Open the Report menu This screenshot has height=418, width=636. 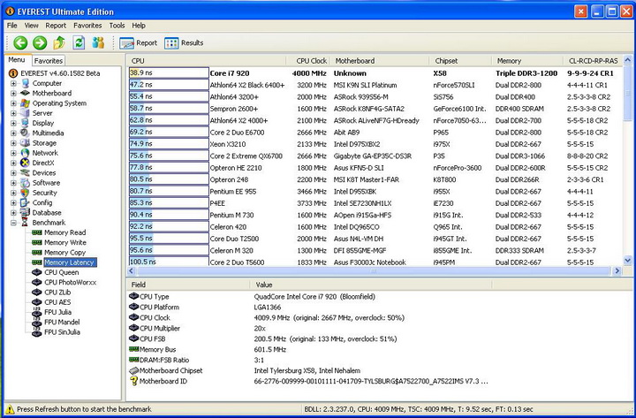point(56,26)
